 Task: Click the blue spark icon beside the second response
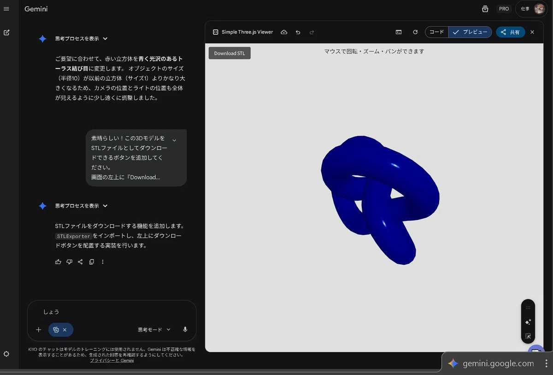(42, 206)
